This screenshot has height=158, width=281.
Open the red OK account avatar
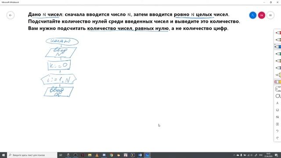(x=262, y=15)
